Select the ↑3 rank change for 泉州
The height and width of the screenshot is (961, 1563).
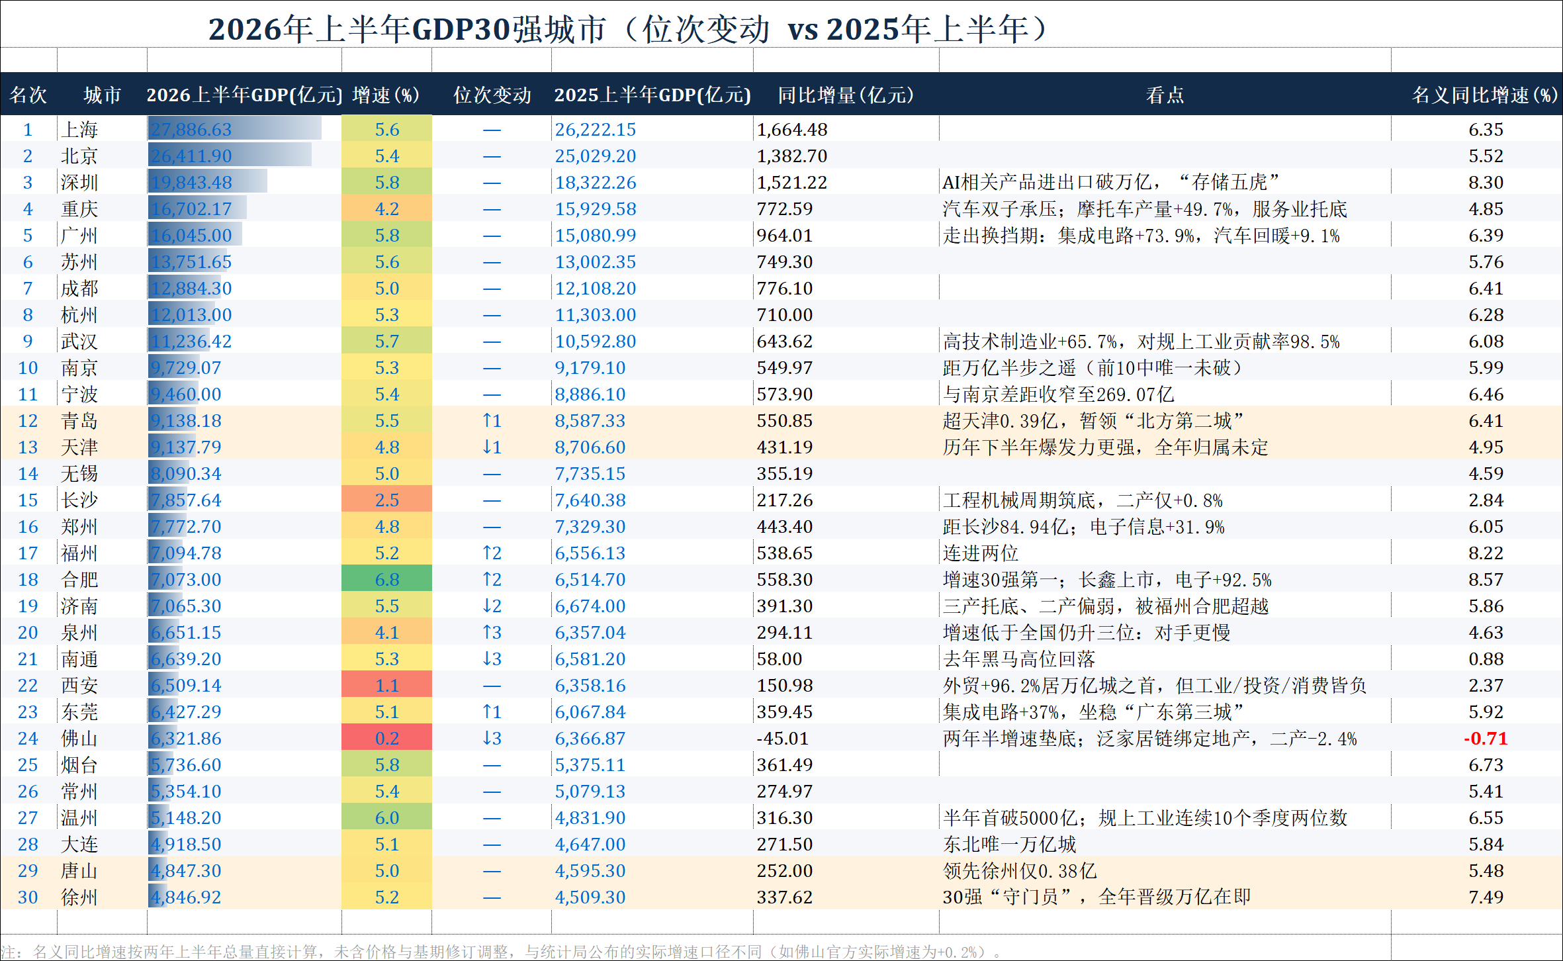click(x=492, y=632)
